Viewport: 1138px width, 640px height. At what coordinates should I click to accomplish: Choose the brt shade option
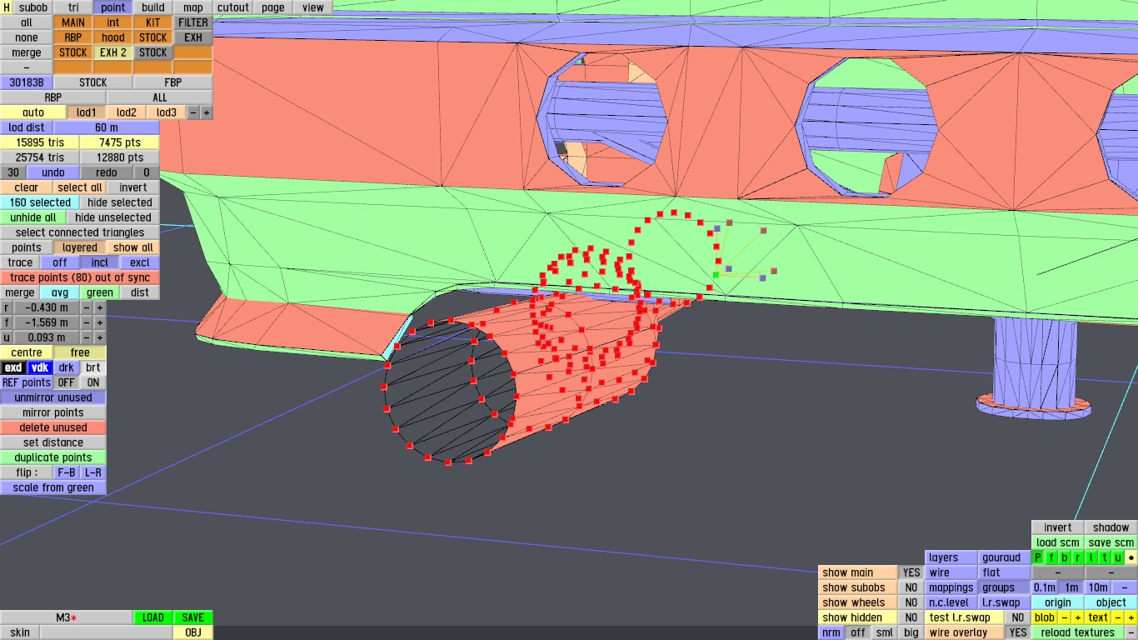click(93, 367)
